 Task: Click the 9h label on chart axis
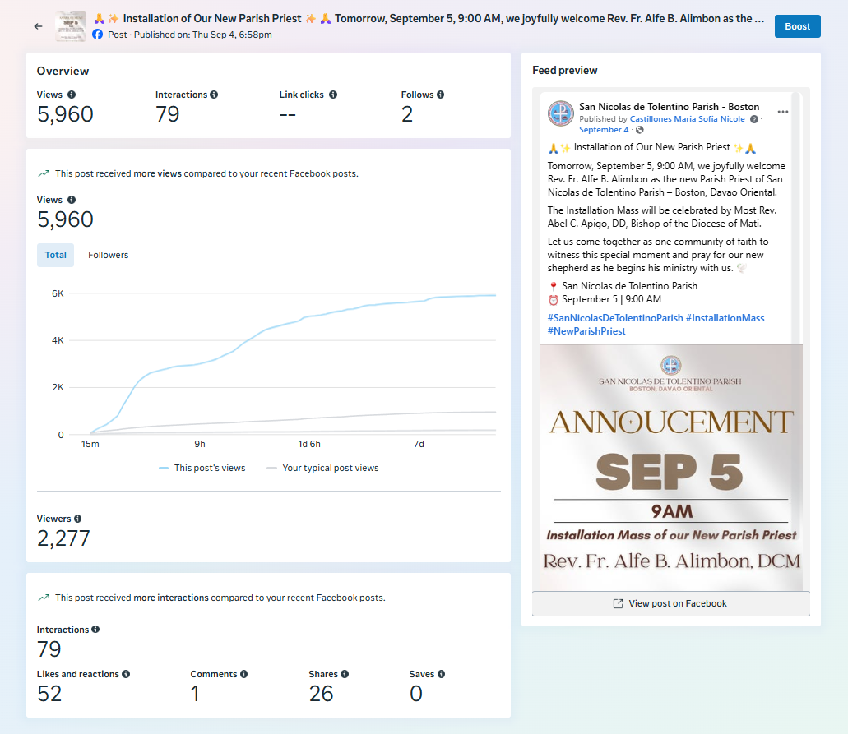point(200,444)
